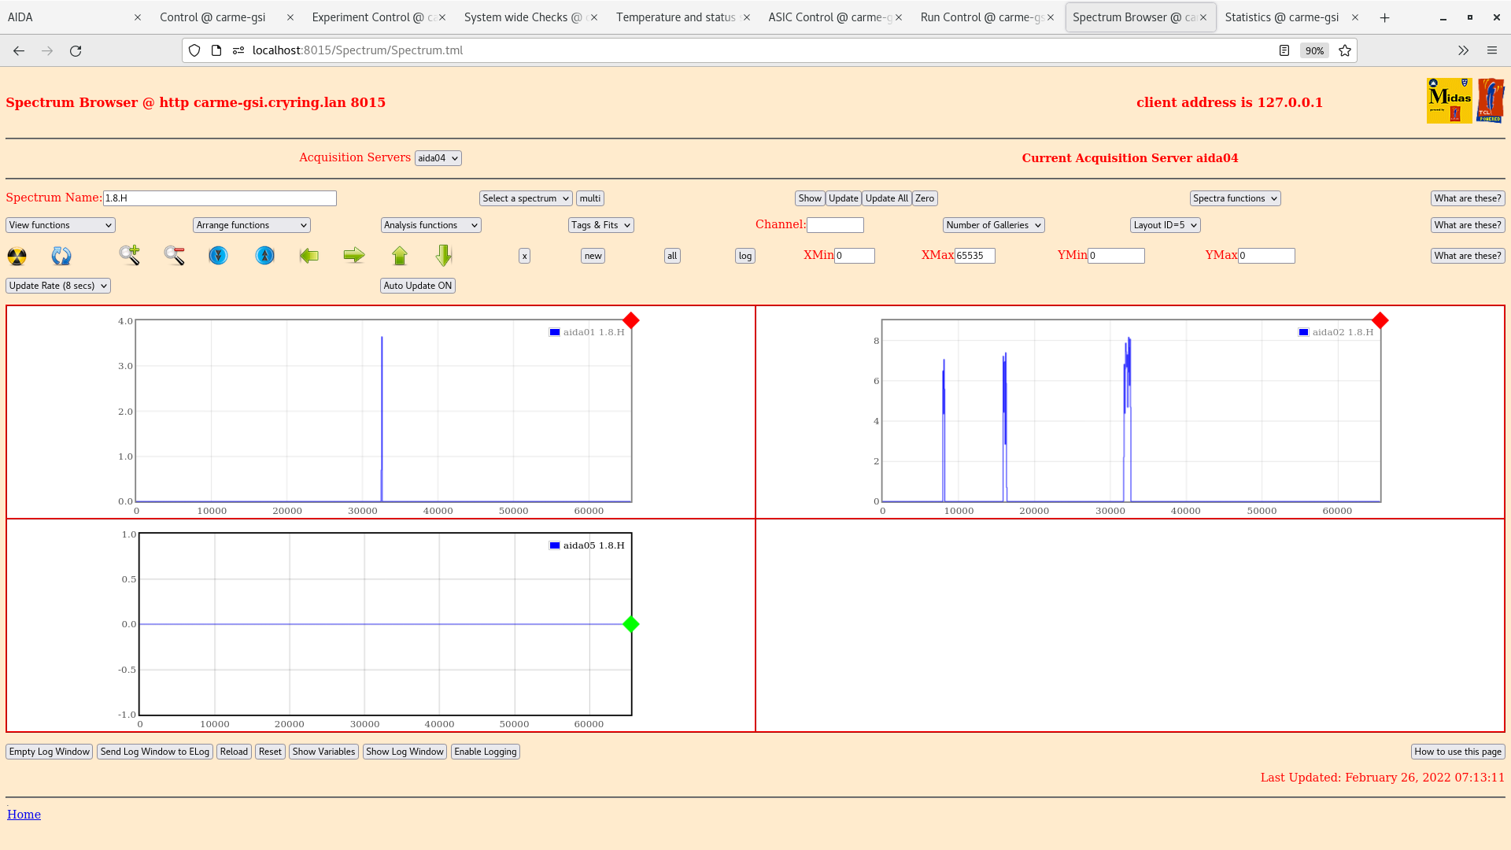Viewport: 1511px width, 850px height.
Task: Open the Tags & Fits dropdown
Action: [601, 225]
